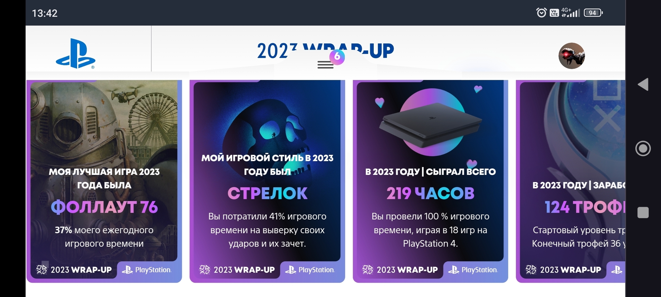Viewport: 661px width, 297px height.
Task: Open the 124 trophies card
Action: (x=571, y=181)
